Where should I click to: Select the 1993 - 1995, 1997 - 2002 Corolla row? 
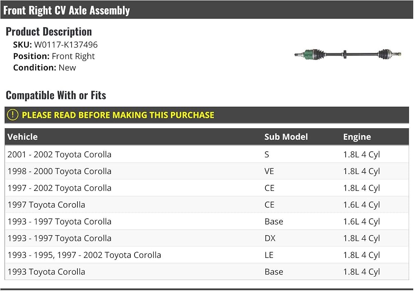coord(207,255)
